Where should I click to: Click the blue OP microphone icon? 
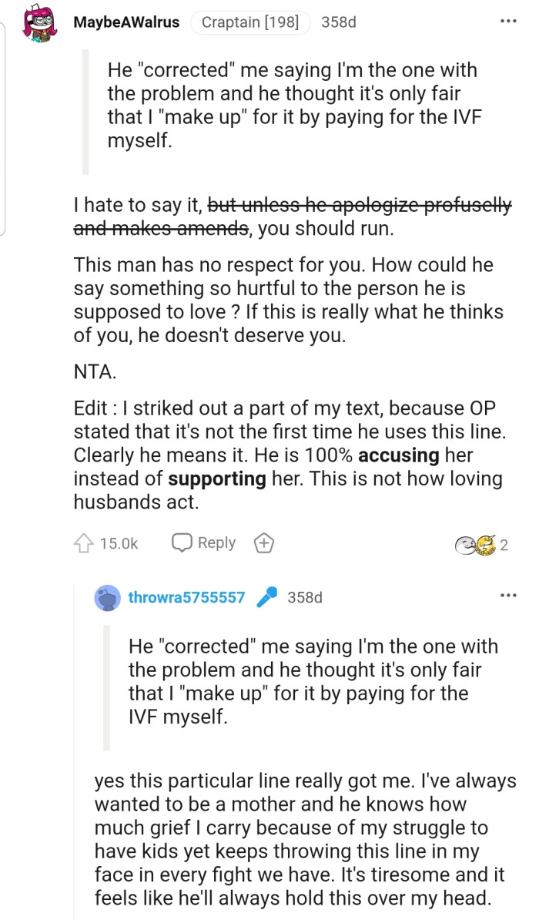(266, 597)
